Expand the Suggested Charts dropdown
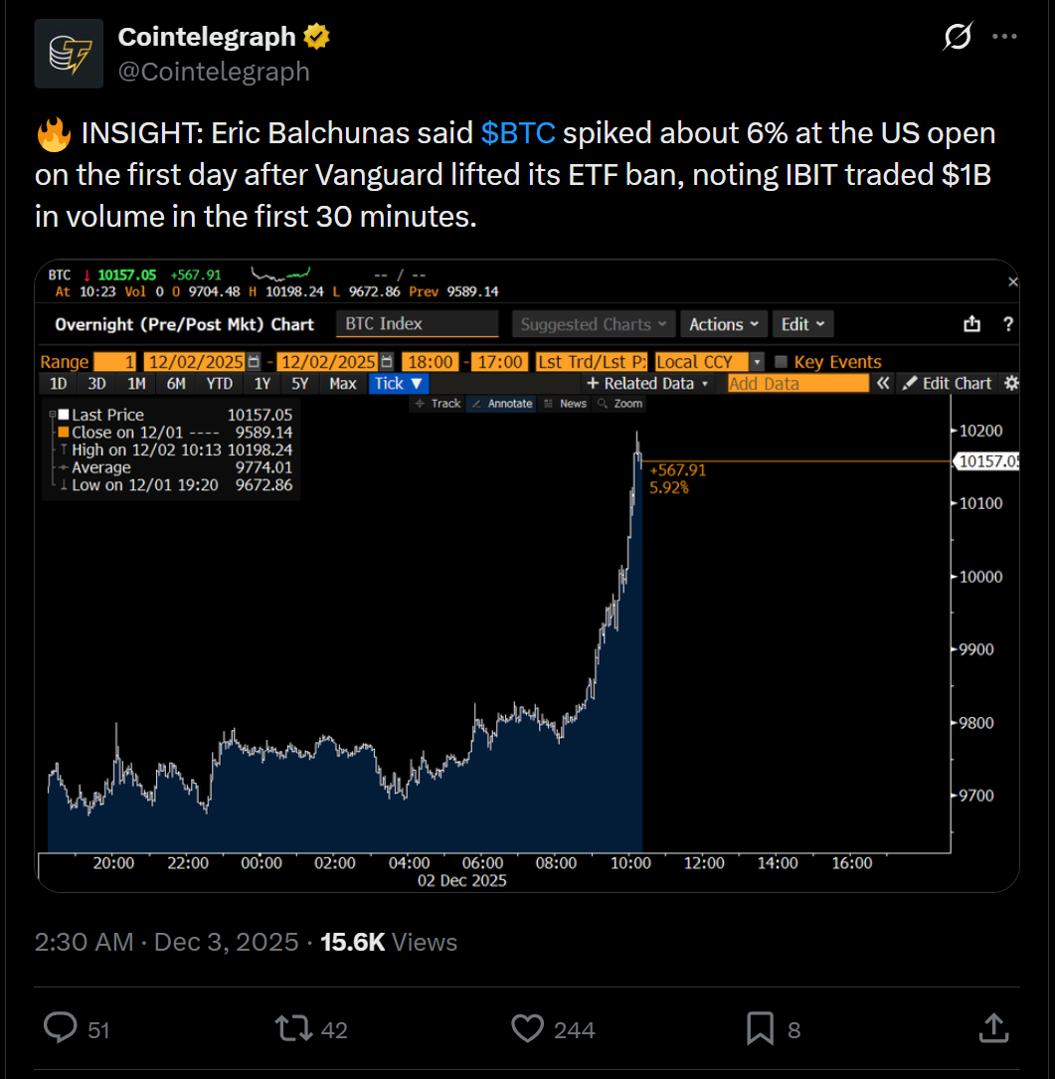This screenshot has width=1055, height=1079. point(593,324)
